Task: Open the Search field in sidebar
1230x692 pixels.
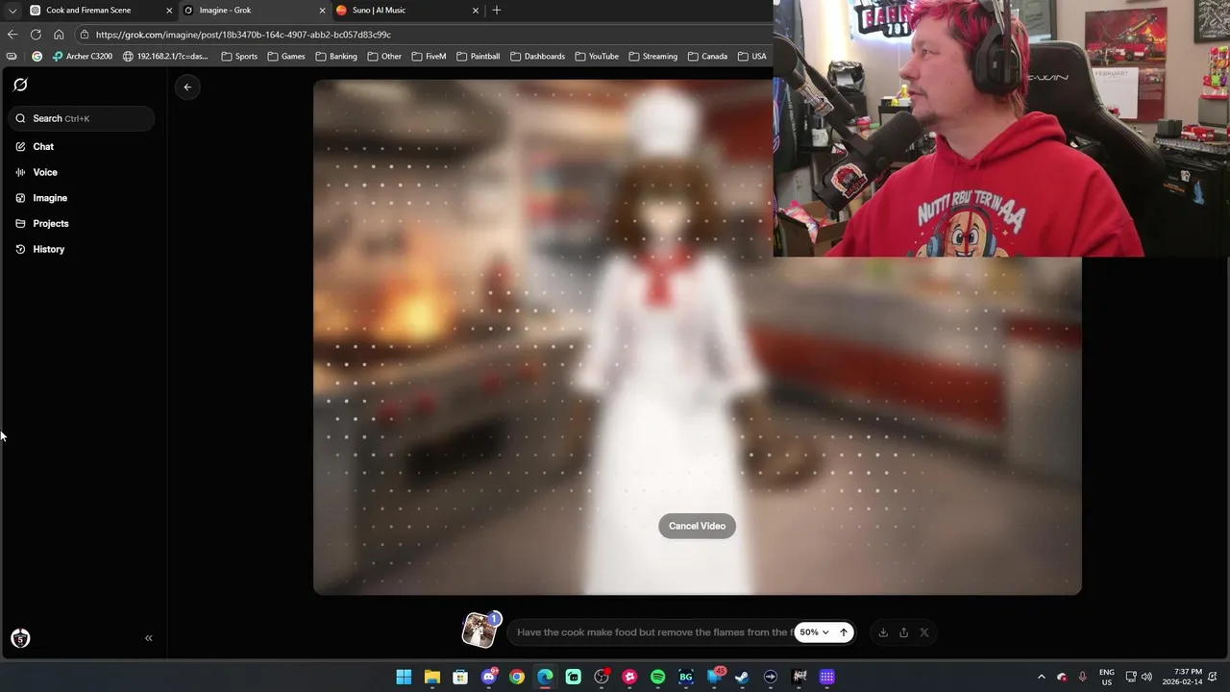Action: point(82,118)
